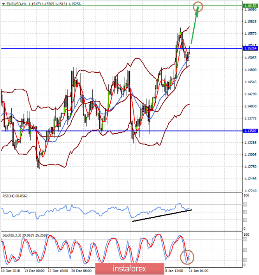Image resolution: width=259 pixels, height=275 pixels.
Task: Select the green upward forecast arrow
Action: (x=194, y=27)
